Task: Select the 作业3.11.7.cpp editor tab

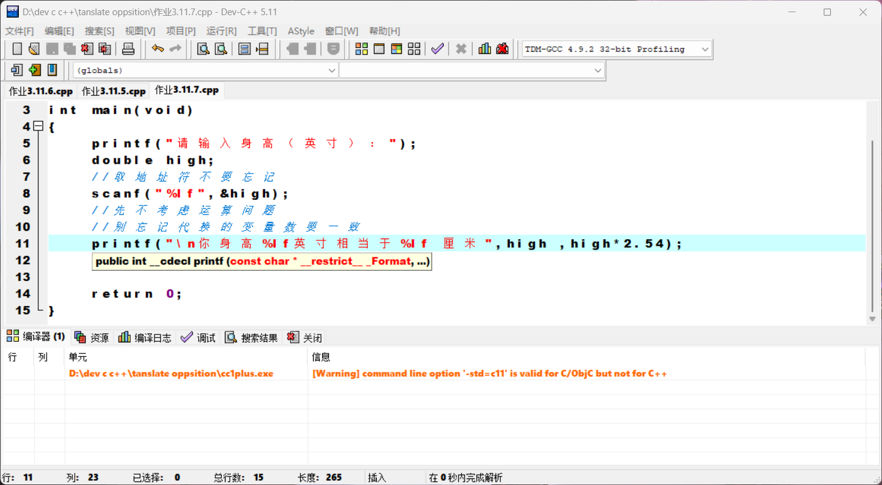Action: (187, 90)
